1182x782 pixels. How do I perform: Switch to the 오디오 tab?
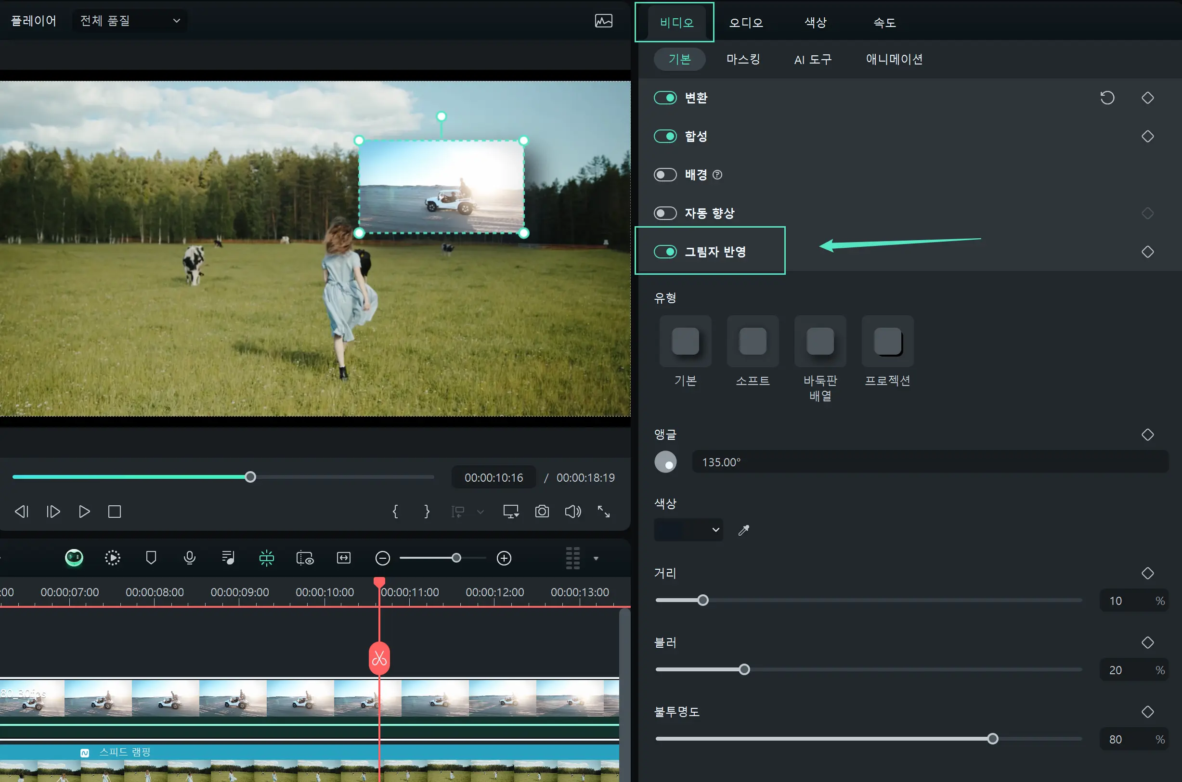tap(746, 23)
